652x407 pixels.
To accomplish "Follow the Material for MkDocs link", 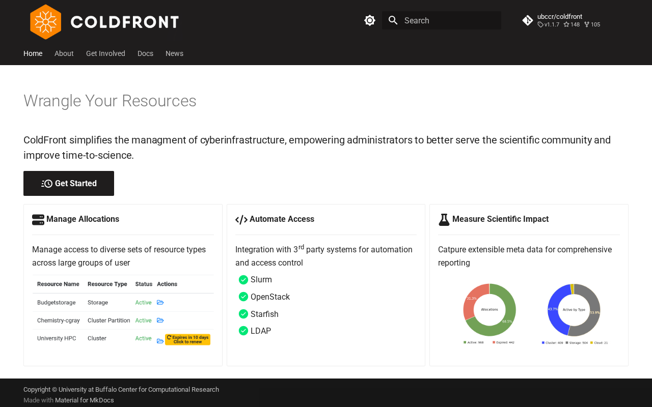I will (85, 400).
